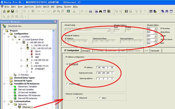Collapse the Communication tree node

click(4, 101)
